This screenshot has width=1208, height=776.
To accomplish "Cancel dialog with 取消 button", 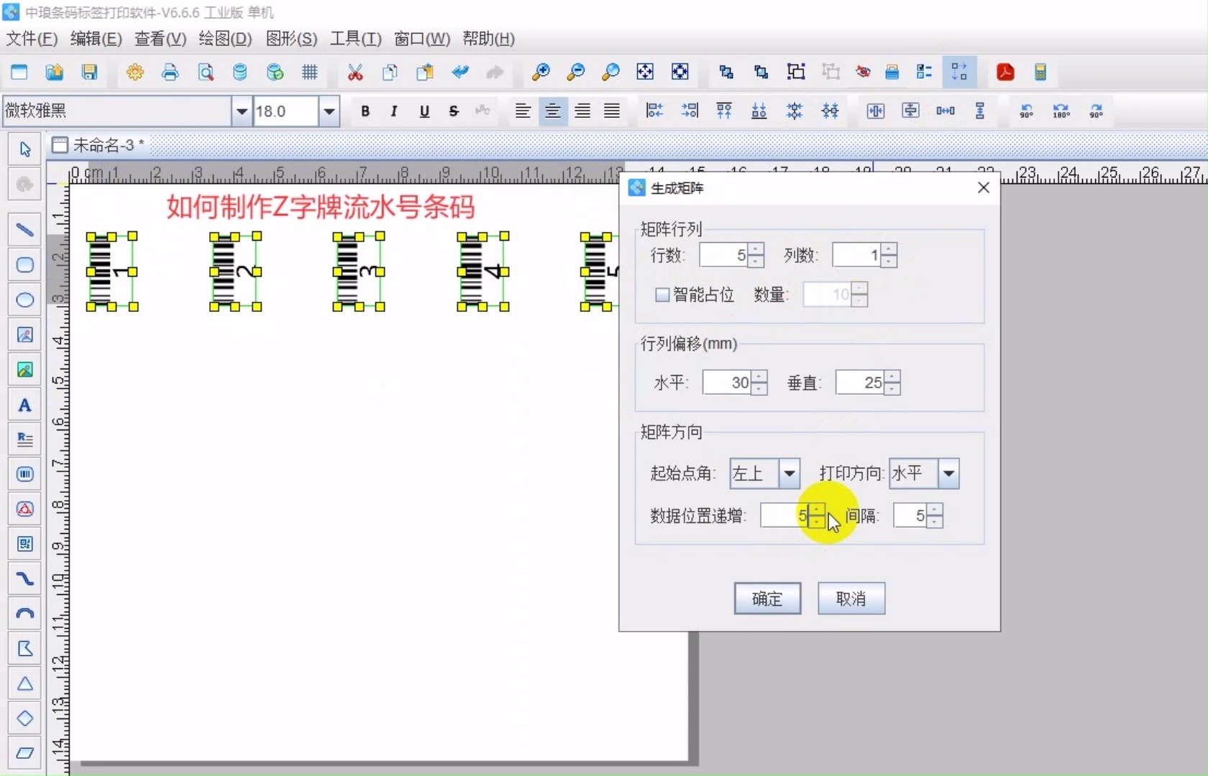I will pyautogui.click(x=851, y=599).
